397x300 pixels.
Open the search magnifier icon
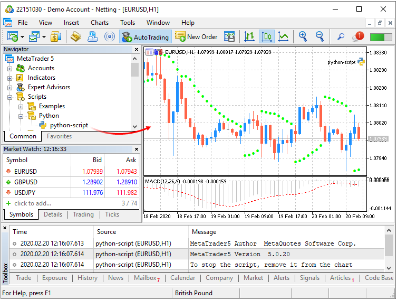[341, 37]
